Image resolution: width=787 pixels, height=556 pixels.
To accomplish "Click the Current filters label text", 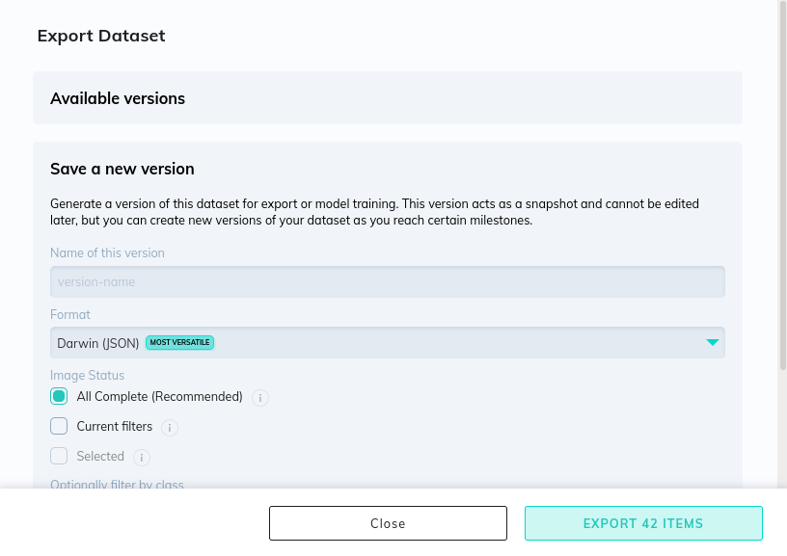I will pos(115,426).
